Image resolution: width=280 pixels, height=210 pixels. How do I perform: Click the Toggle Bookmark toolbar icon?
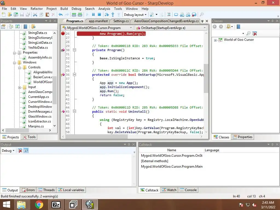click(176, 15)
